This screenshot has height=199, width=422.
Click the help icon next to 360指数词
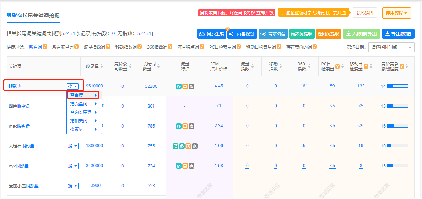click(x=170, y=47)
